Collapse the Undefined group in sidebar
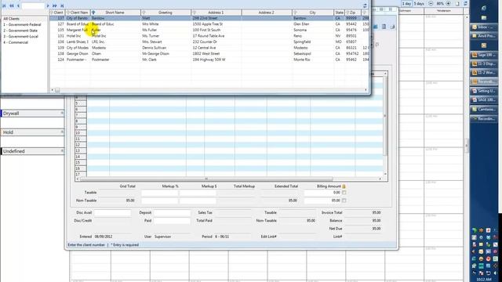 coord(62,151)
